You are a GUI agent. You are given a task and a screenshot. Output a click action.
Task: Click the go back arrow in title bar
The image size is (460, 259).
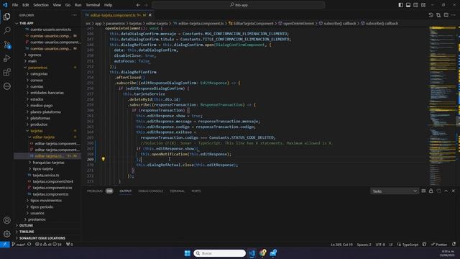(x=138, y=5)
